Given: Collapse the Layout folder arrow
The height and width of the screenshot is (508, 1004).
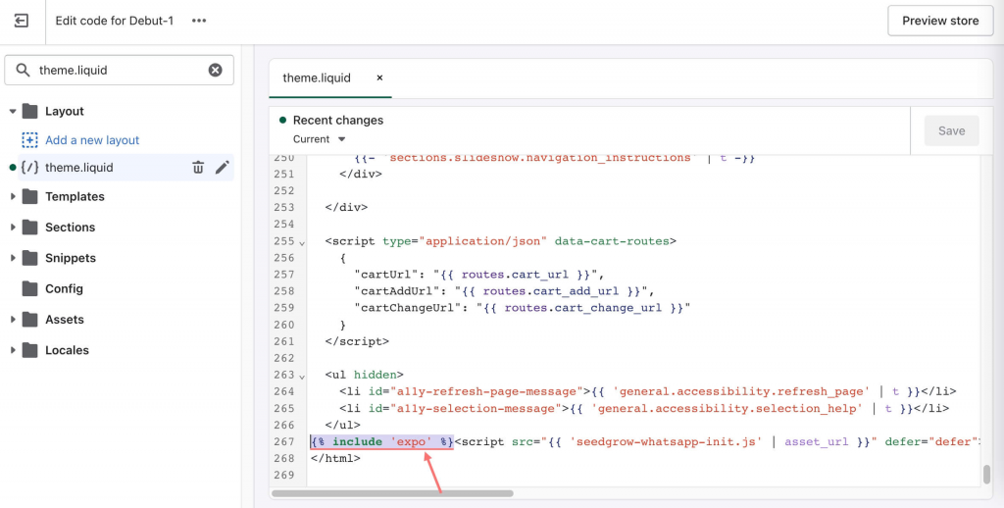Looking at the screenshot, I should point(12,112).
